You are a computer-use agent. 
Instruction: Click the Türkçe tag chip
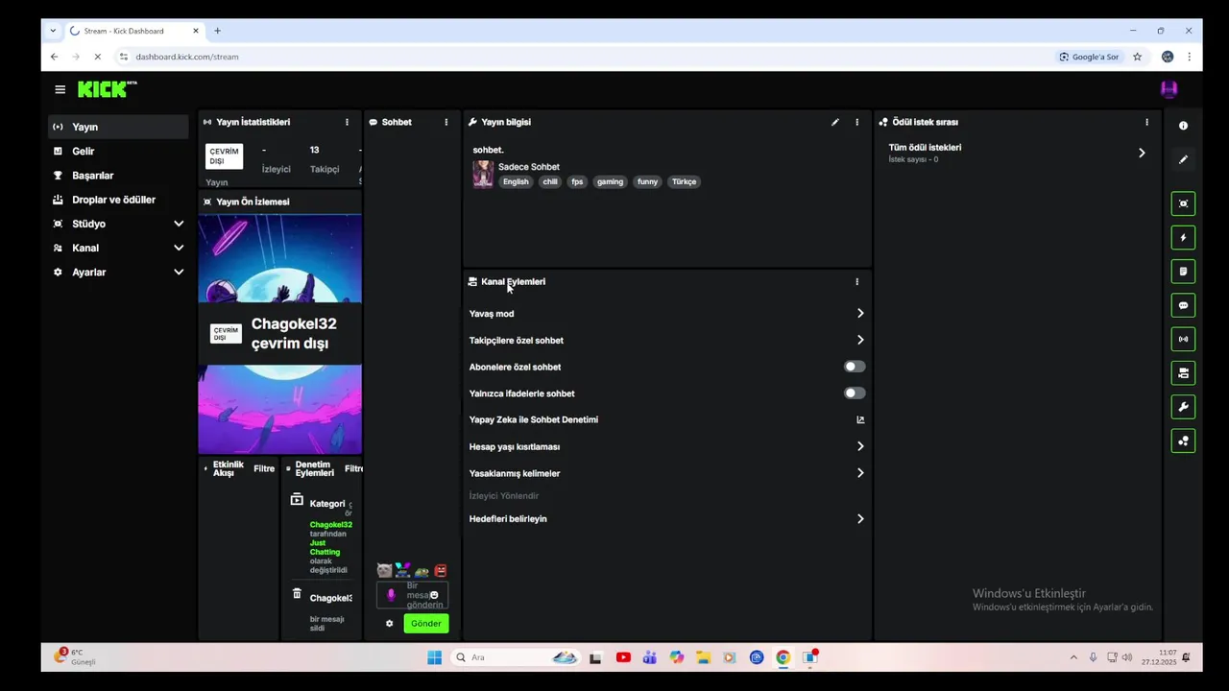click(685, 181)
